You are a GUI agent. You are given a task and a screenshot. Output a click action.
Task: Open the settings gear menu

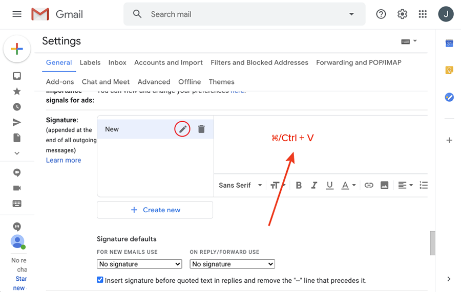tap(403, 14)
